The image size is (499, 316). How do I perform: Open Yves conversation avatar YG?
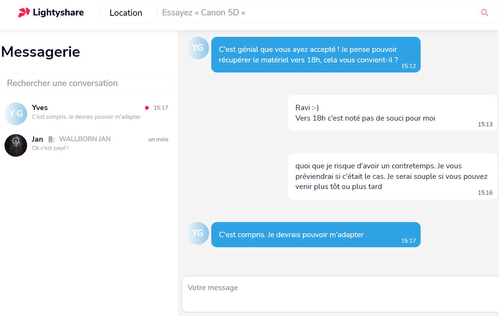16,113
